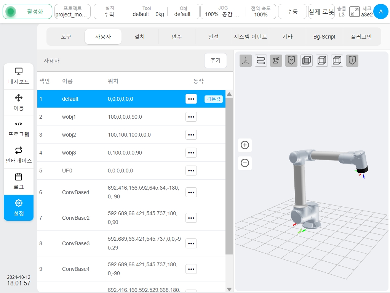Zoom in the 3D robot view
The width and height of the screenshot is (390, 293).
[245, 145]
